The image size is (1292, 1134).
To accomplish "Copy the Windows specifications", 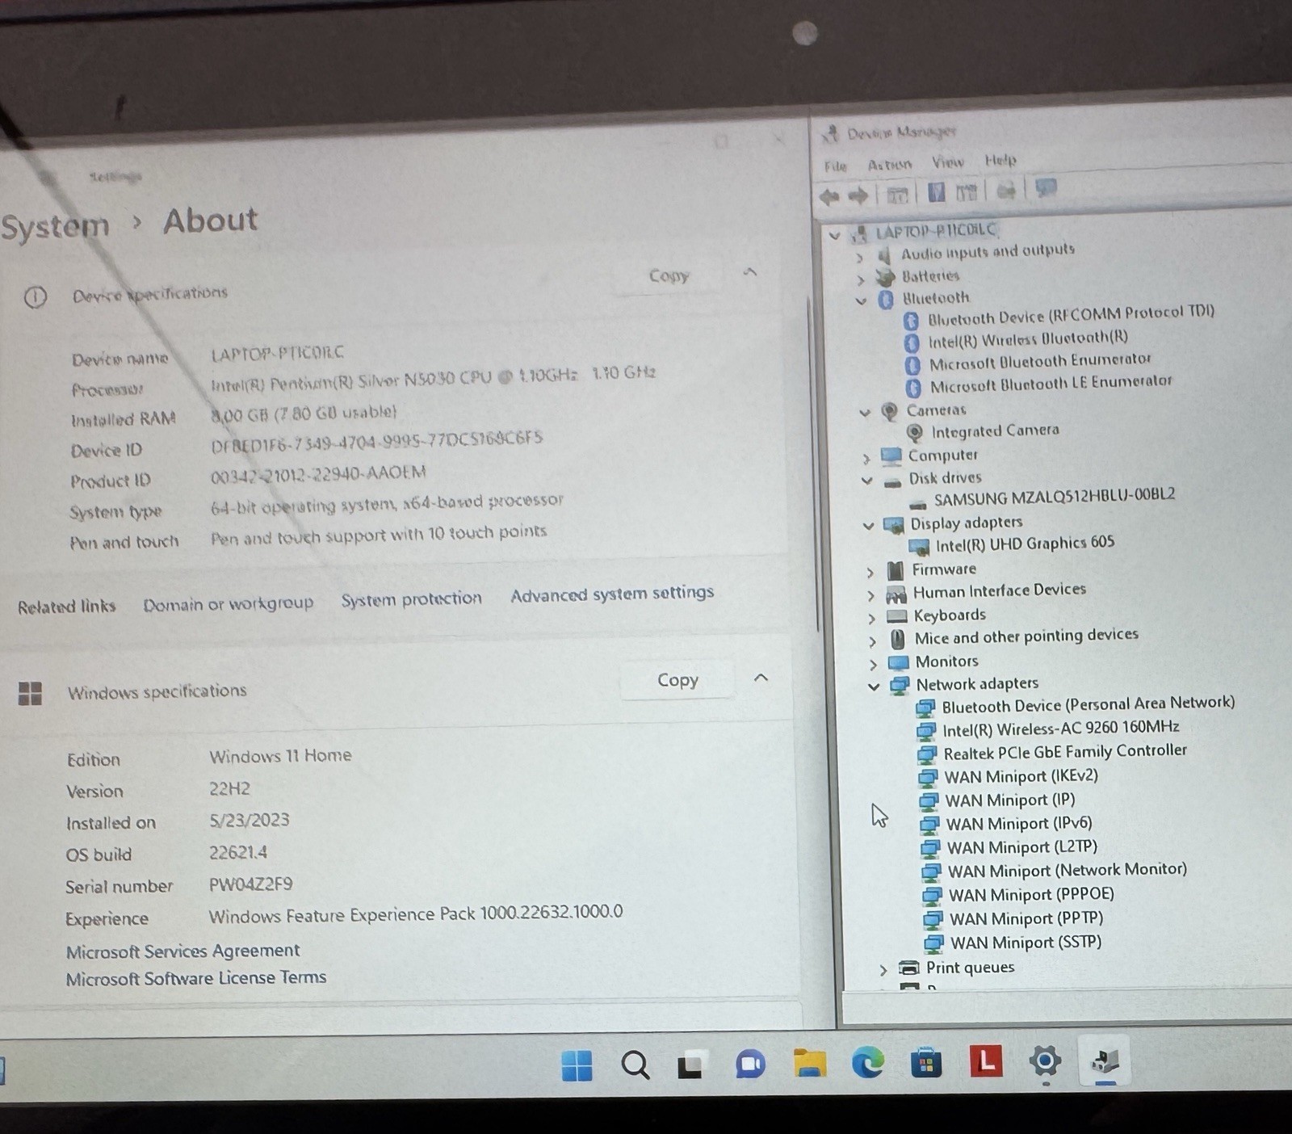I will tap(677, 680).
